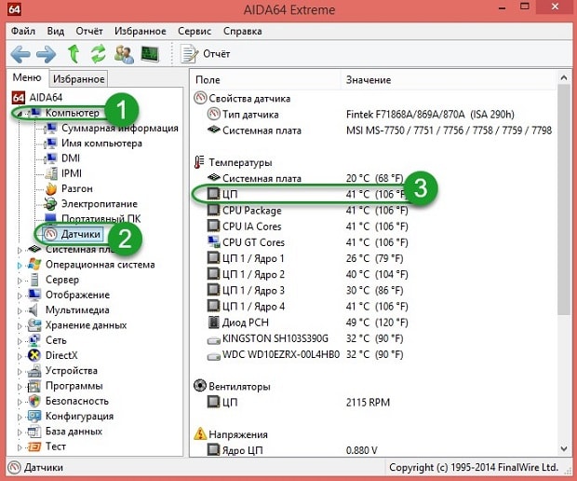Screen dimensions: 577x481
Task: Go back with the blue left arrow
Action: click(20, 54)
